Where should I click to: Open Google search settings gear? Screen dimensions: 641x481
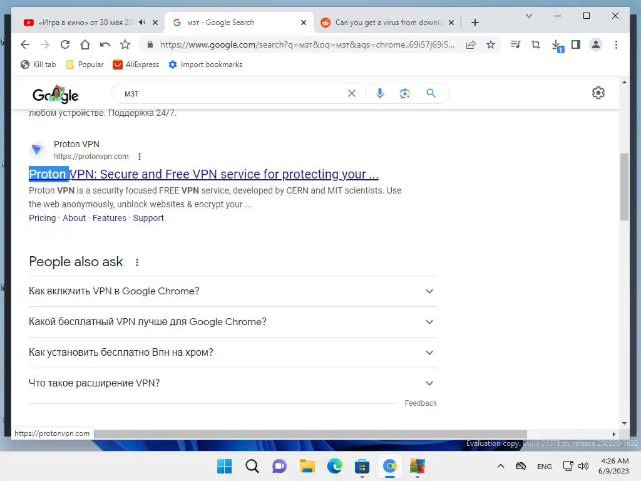click(598, 93)
